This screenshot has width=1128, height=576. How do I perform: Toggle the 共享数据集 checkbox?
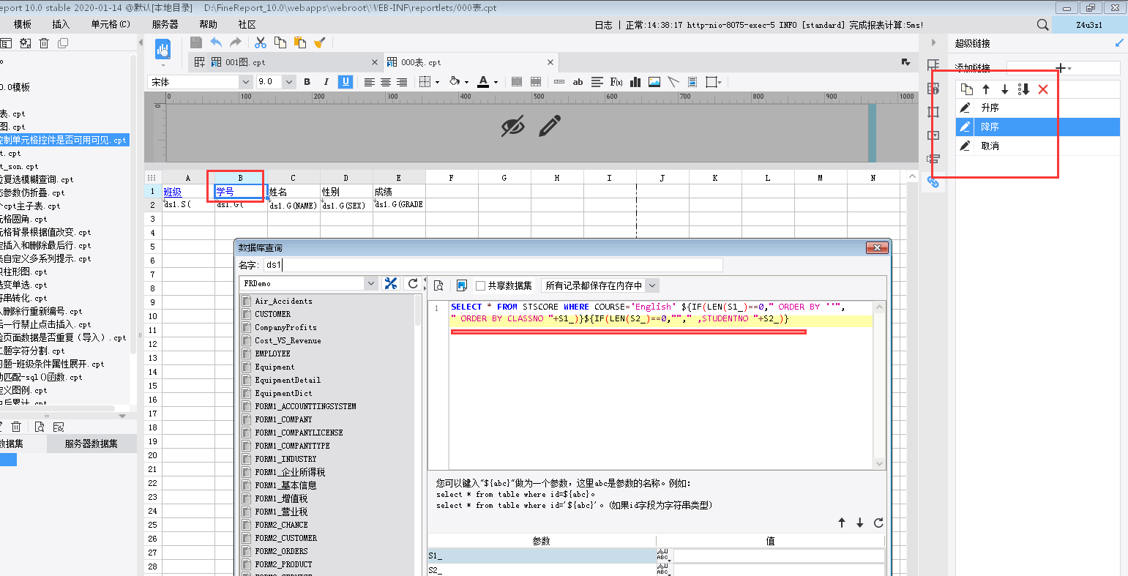coord(481,285)
